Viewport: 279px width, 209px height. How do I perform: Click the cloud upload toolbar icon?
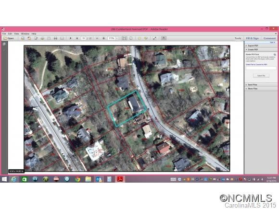coord(42,38)
